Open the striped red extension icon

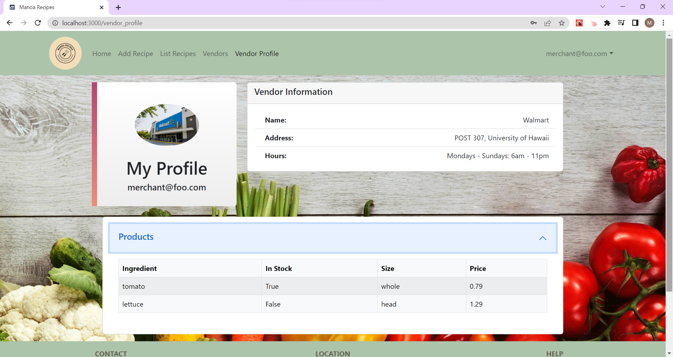point(594,23)
